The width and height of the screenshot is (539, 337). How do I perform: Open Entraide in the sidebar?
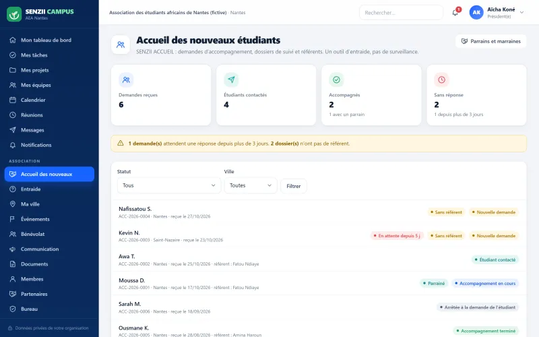coord(49,189)
